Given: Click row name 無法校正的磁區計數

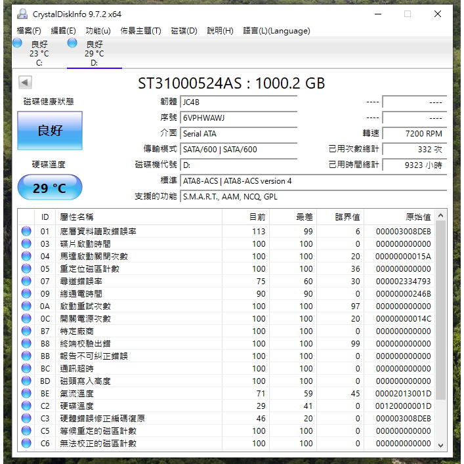Looking at the screenshot, I should [98, 443].
